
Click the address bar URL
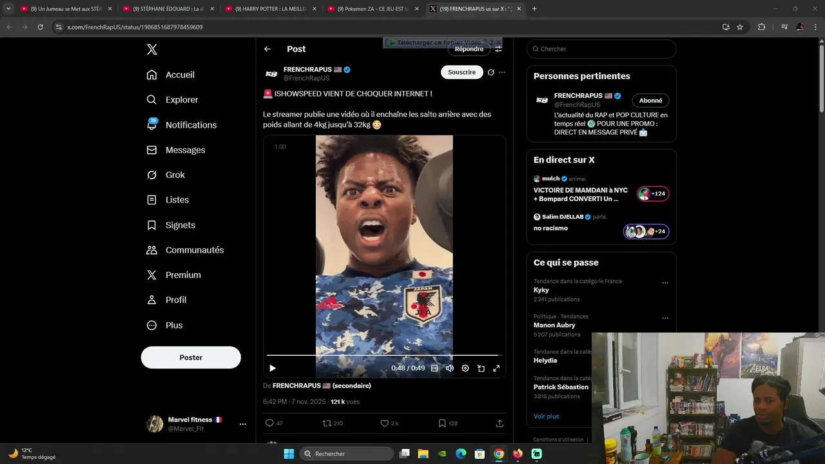(135, 27)
